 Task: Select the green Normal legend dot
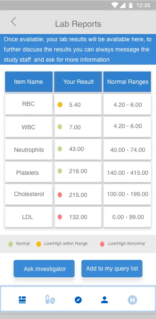coord(11,244)
